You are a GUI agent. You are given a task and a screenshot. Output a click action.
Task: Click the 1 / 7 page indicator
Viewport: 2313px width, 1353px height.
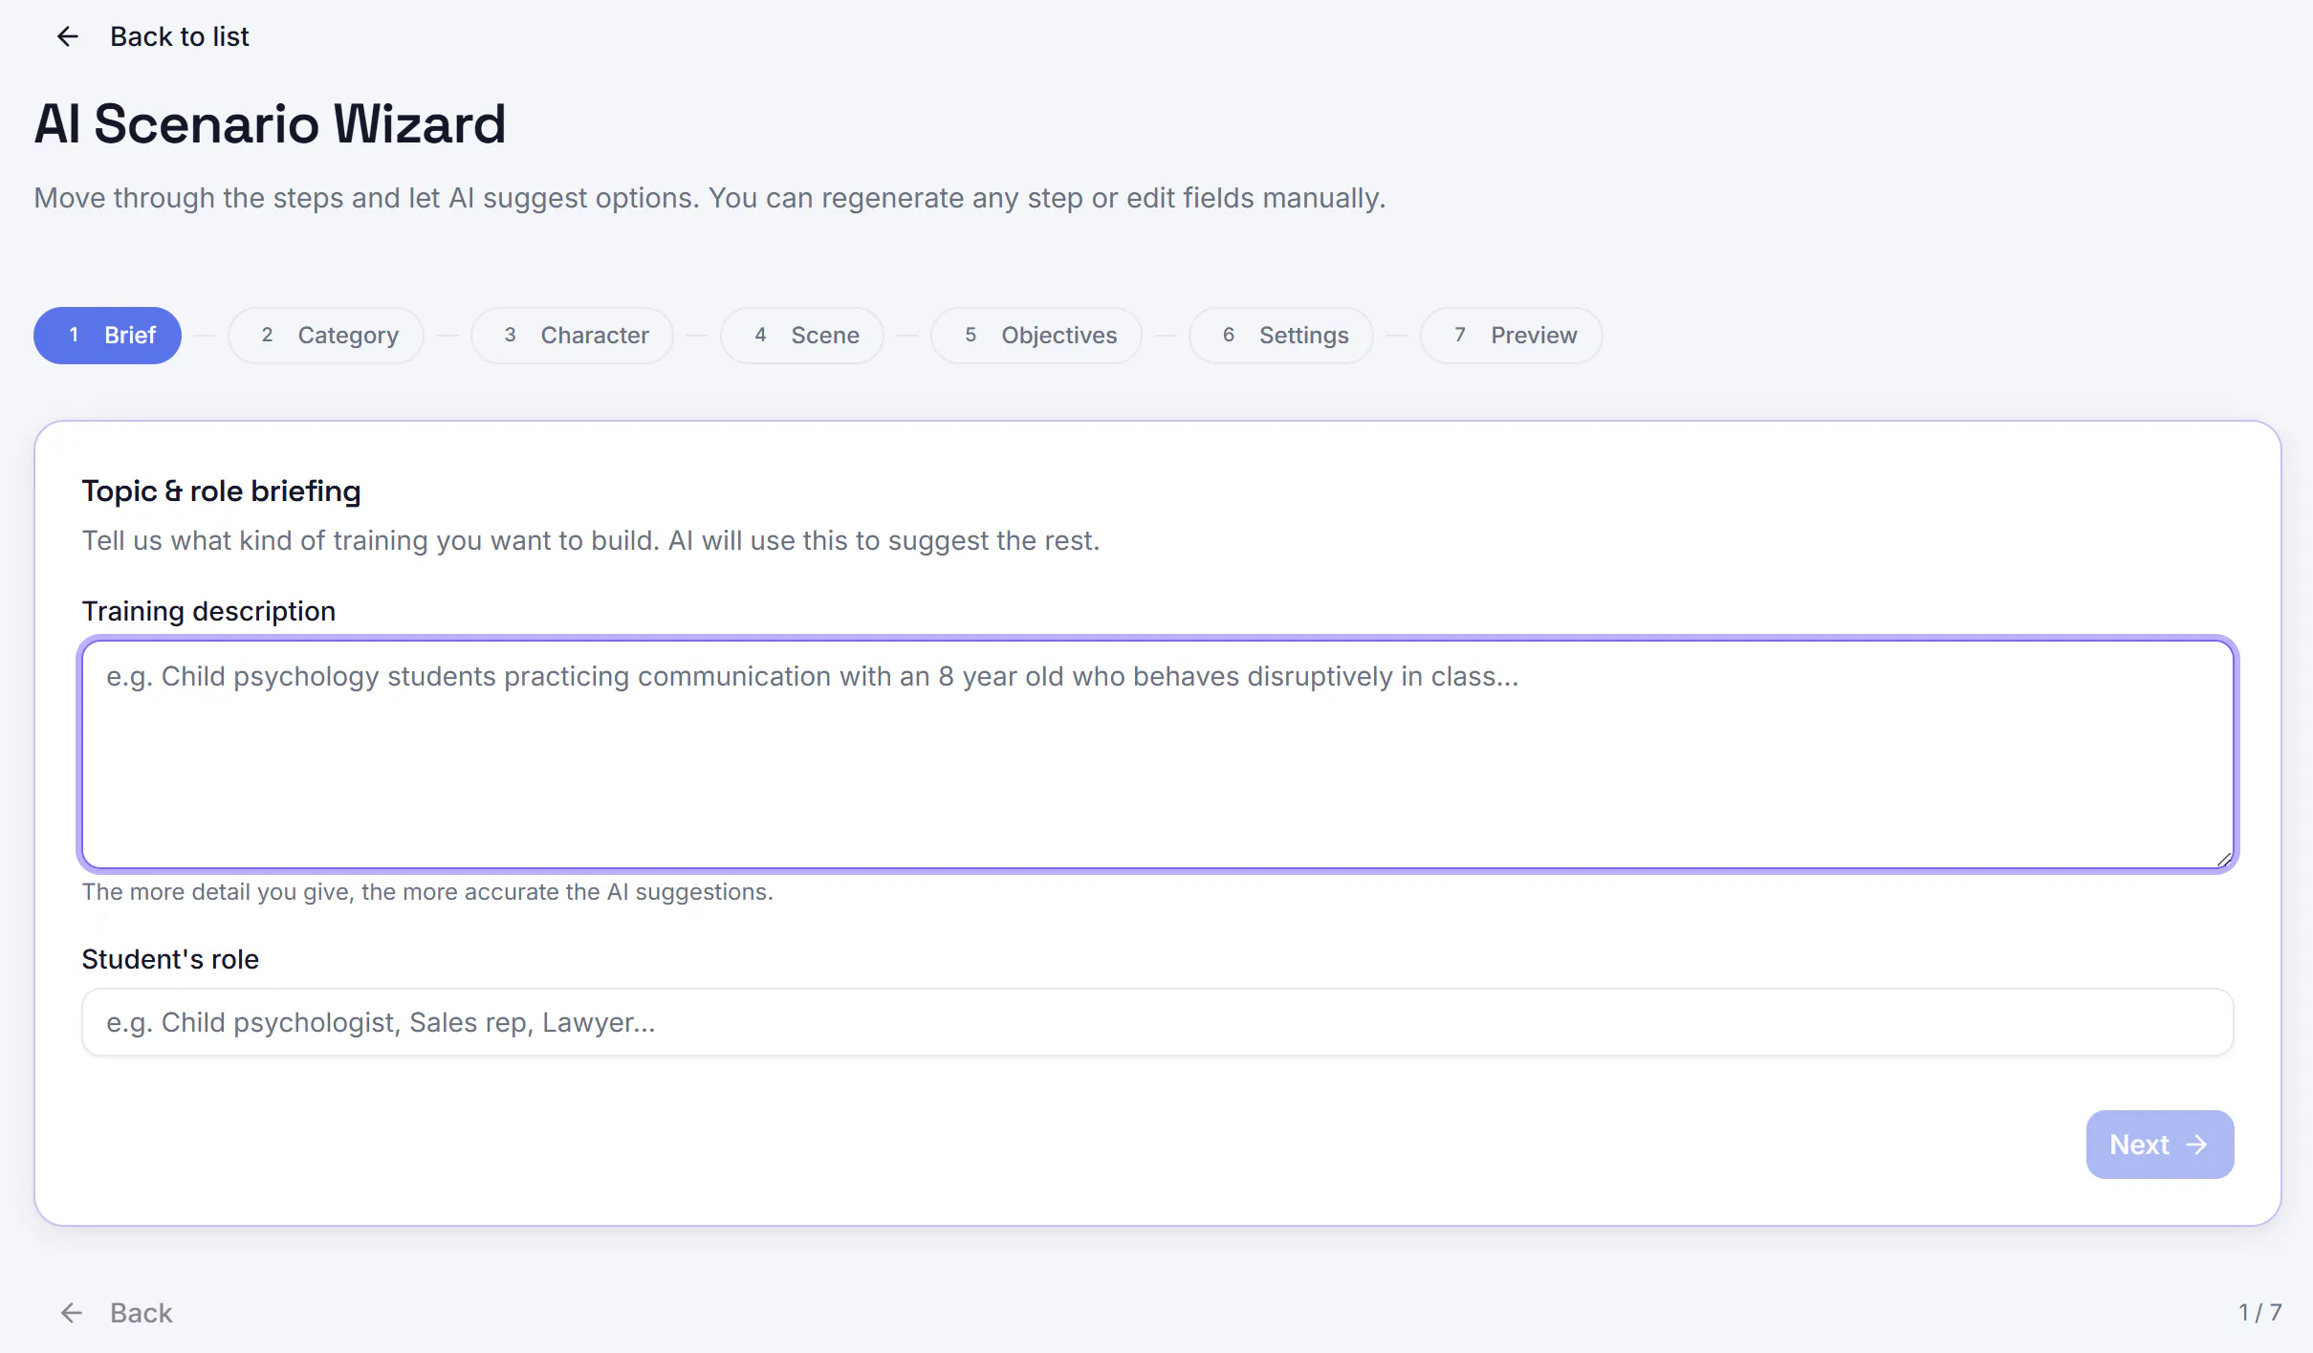(2259, 1313)
